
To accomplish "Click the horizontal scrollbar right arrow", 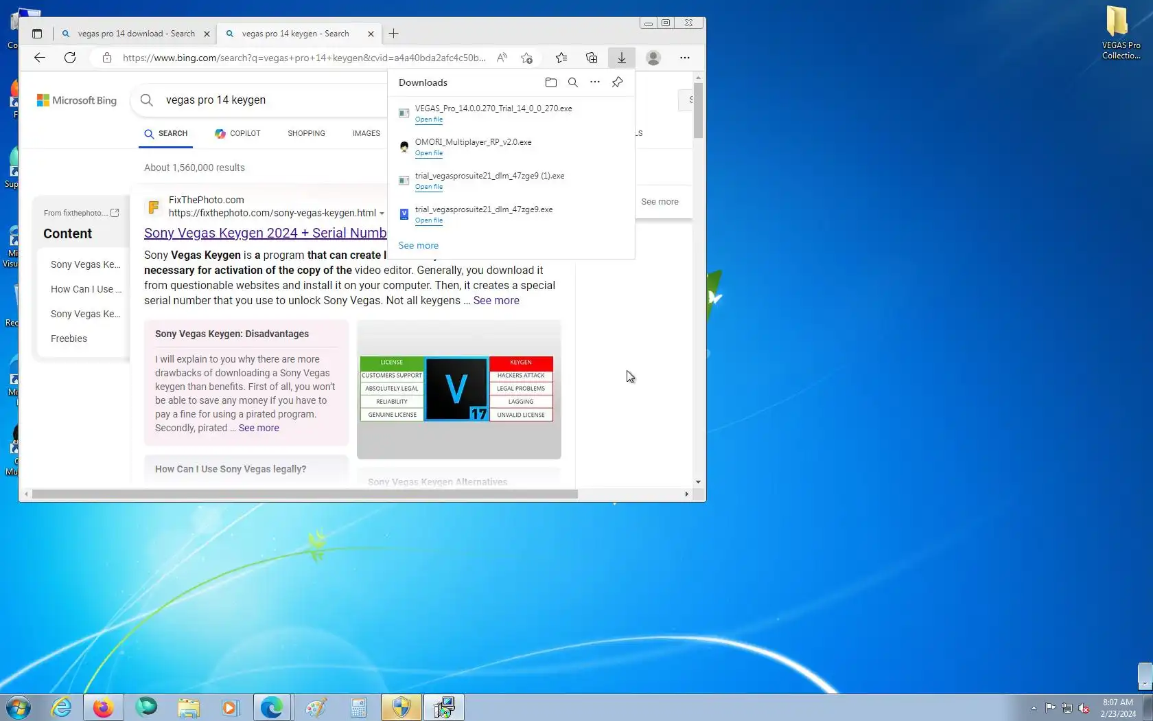I will click(x=686, y=494).
